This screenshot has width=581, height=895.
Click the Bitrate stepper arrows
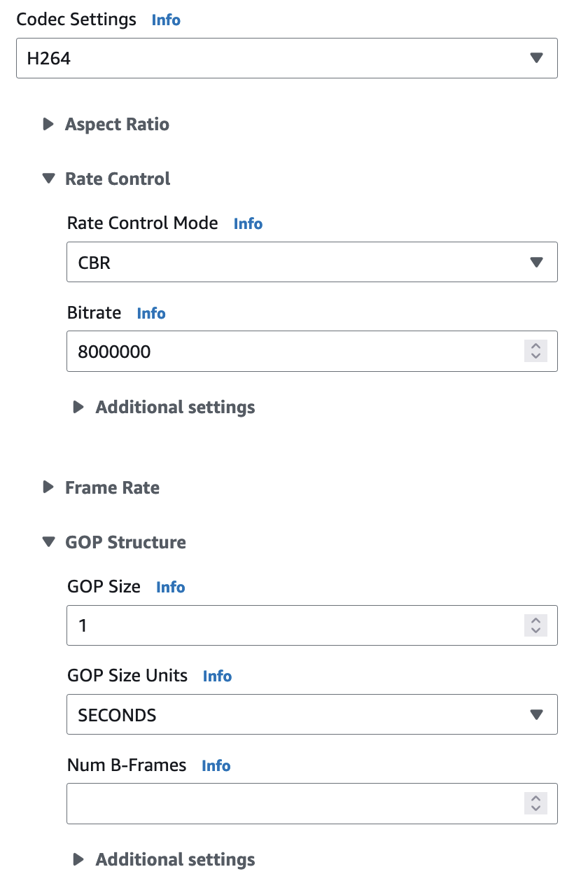pyautogui.click(x=535, y=352)
